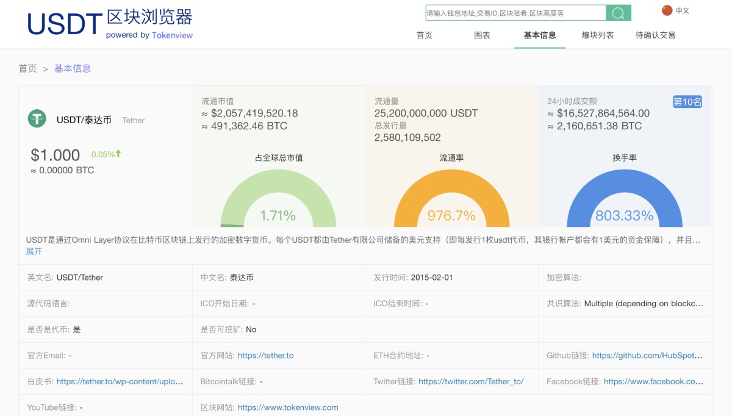The image size is (732, 416).
Task: Click the powered by Tokenview link
Action: tap(149, 35)
